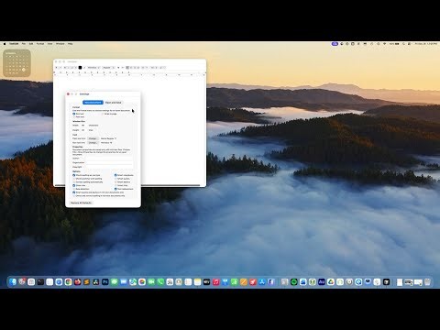This screenshot has height=330, width=440.
Task: Click the window Height field
Action: click(83, 130)
